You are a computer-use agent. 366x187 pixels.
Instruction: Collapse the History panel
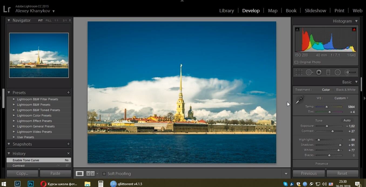click(x=9, y=153)
